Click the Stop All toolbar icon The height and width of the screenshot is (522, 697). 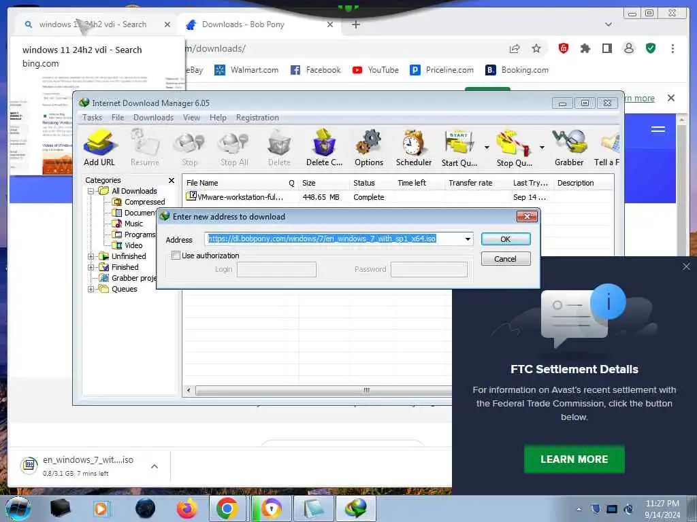point(234,147)
